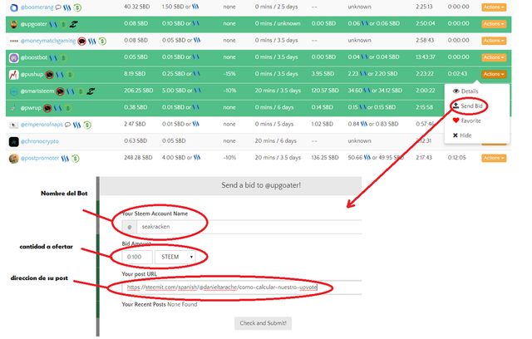Click the @postpromoter avatar icon

click(x=13, y=159)
